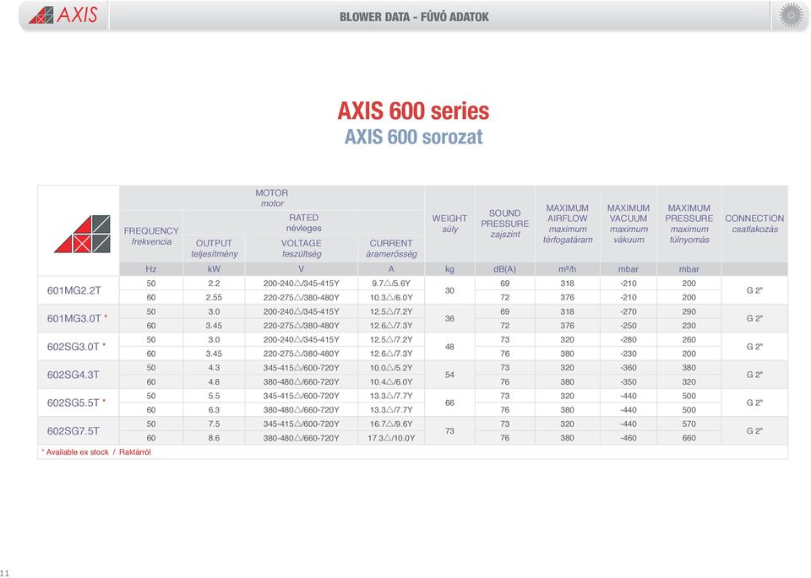Click the weight value 66
Viewport: 811px width, 578px height.
pos(449,402)
